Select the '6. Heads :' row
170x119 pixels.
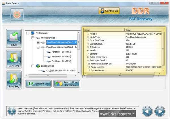123,51
